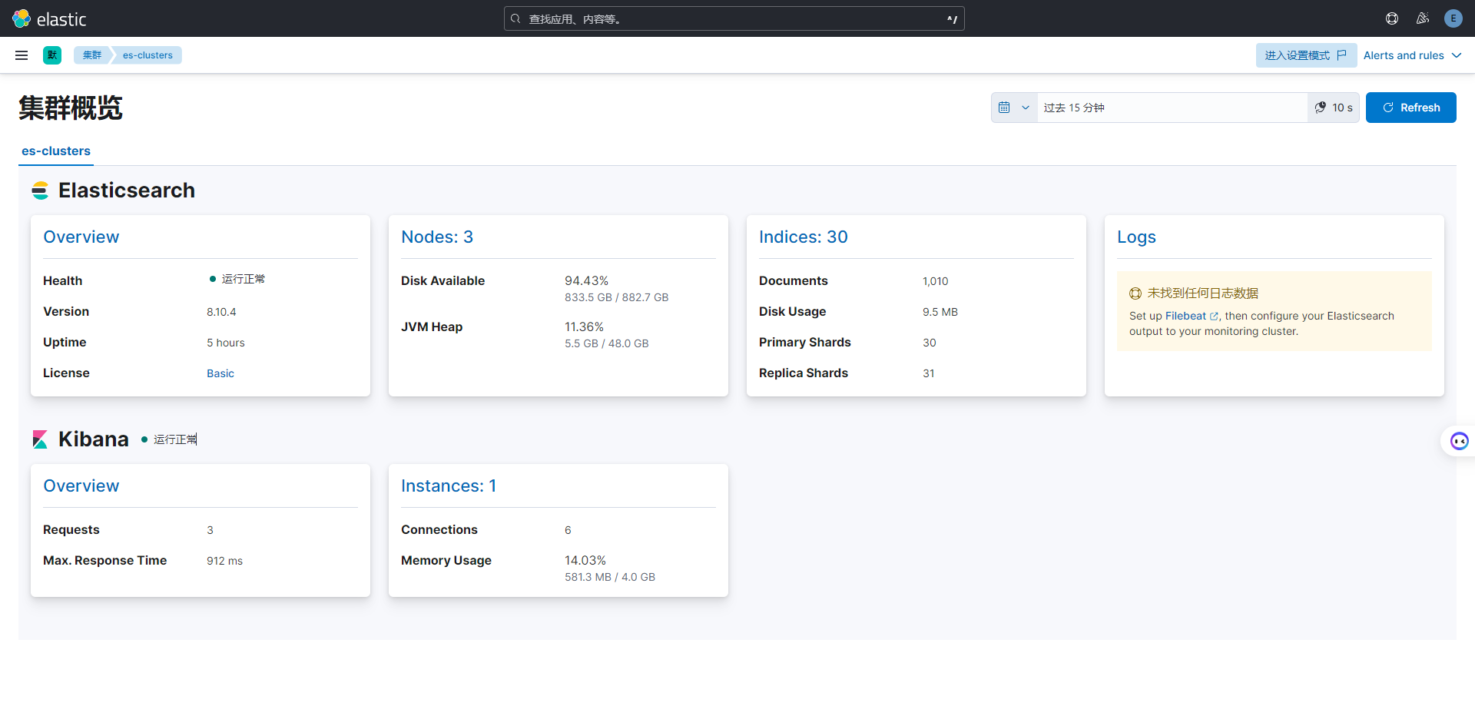This screenshot has height=706, width=1475.
Task: Click the Filebeat external link icon
Action: coord(1214,317)
